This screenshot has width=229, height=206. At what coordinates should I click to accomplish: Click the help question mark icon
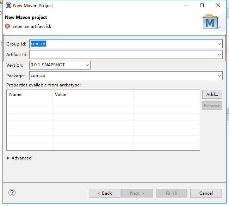click(12, 193)
